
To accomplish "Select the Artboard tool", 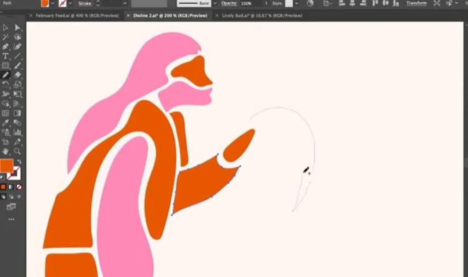I will (5, 142).
